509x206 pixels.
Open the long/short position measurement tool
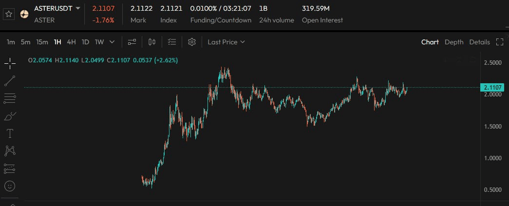pyautogui.click(x=10, y=169)
